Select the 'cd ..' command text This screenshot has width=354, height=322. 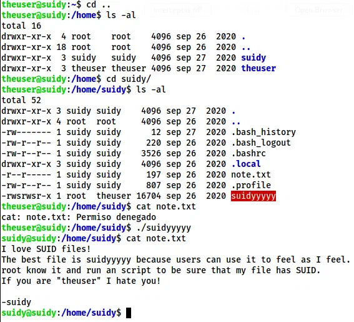click(99, 4)
